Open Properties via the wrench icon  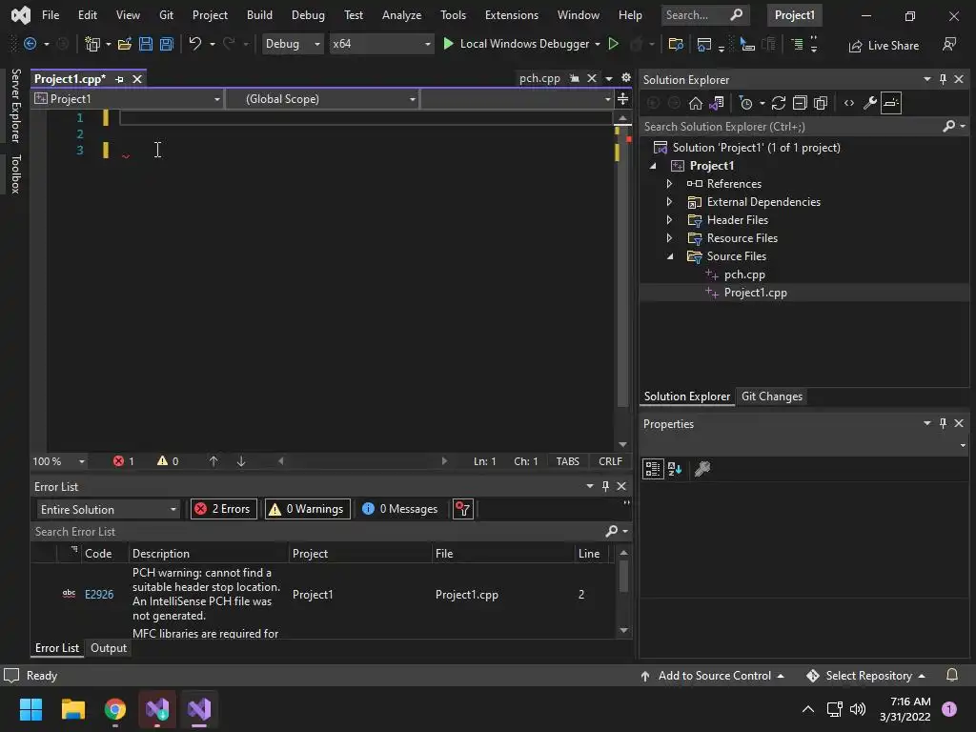click(x=869, y=103)
